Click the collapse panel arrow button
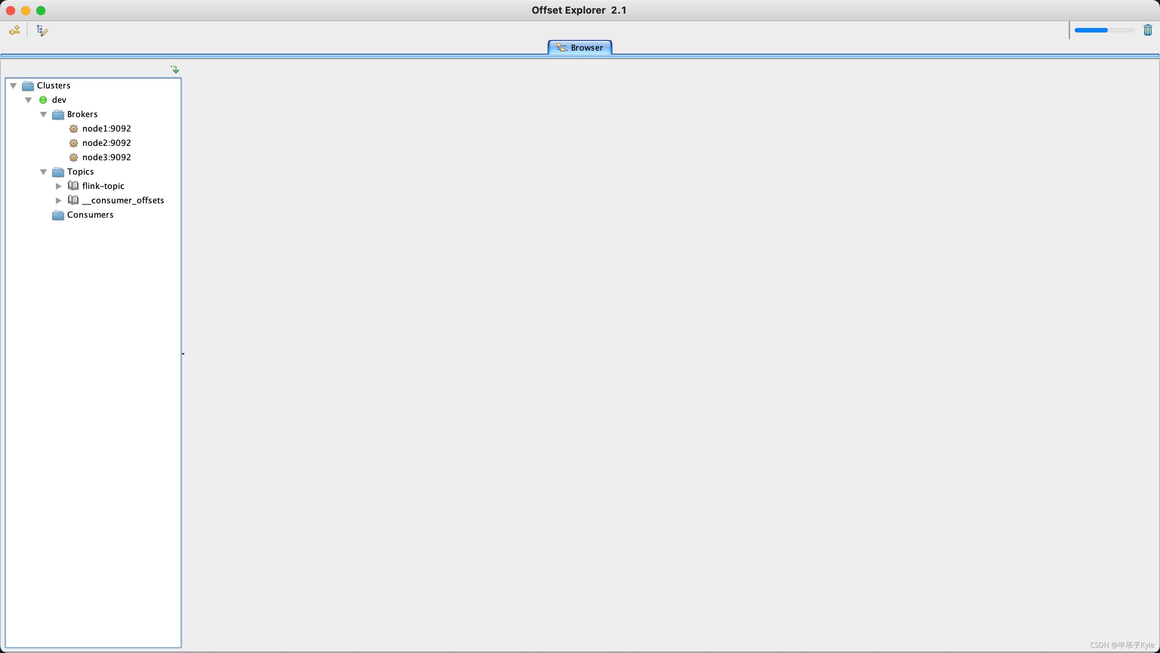Viewport: 1160px width, 653px height. click(174, 70)
